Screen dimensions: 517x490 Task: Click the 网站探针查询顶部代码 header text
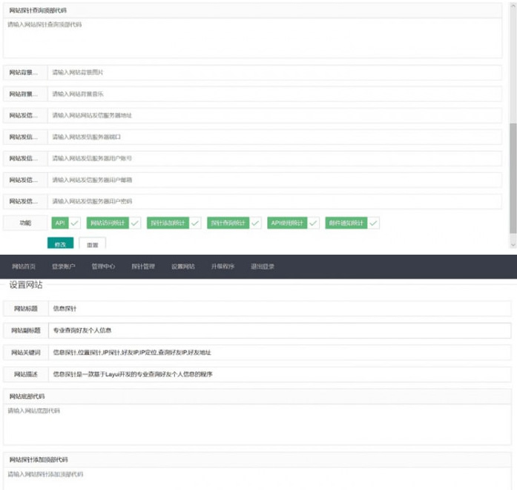(x=38, y=10)
